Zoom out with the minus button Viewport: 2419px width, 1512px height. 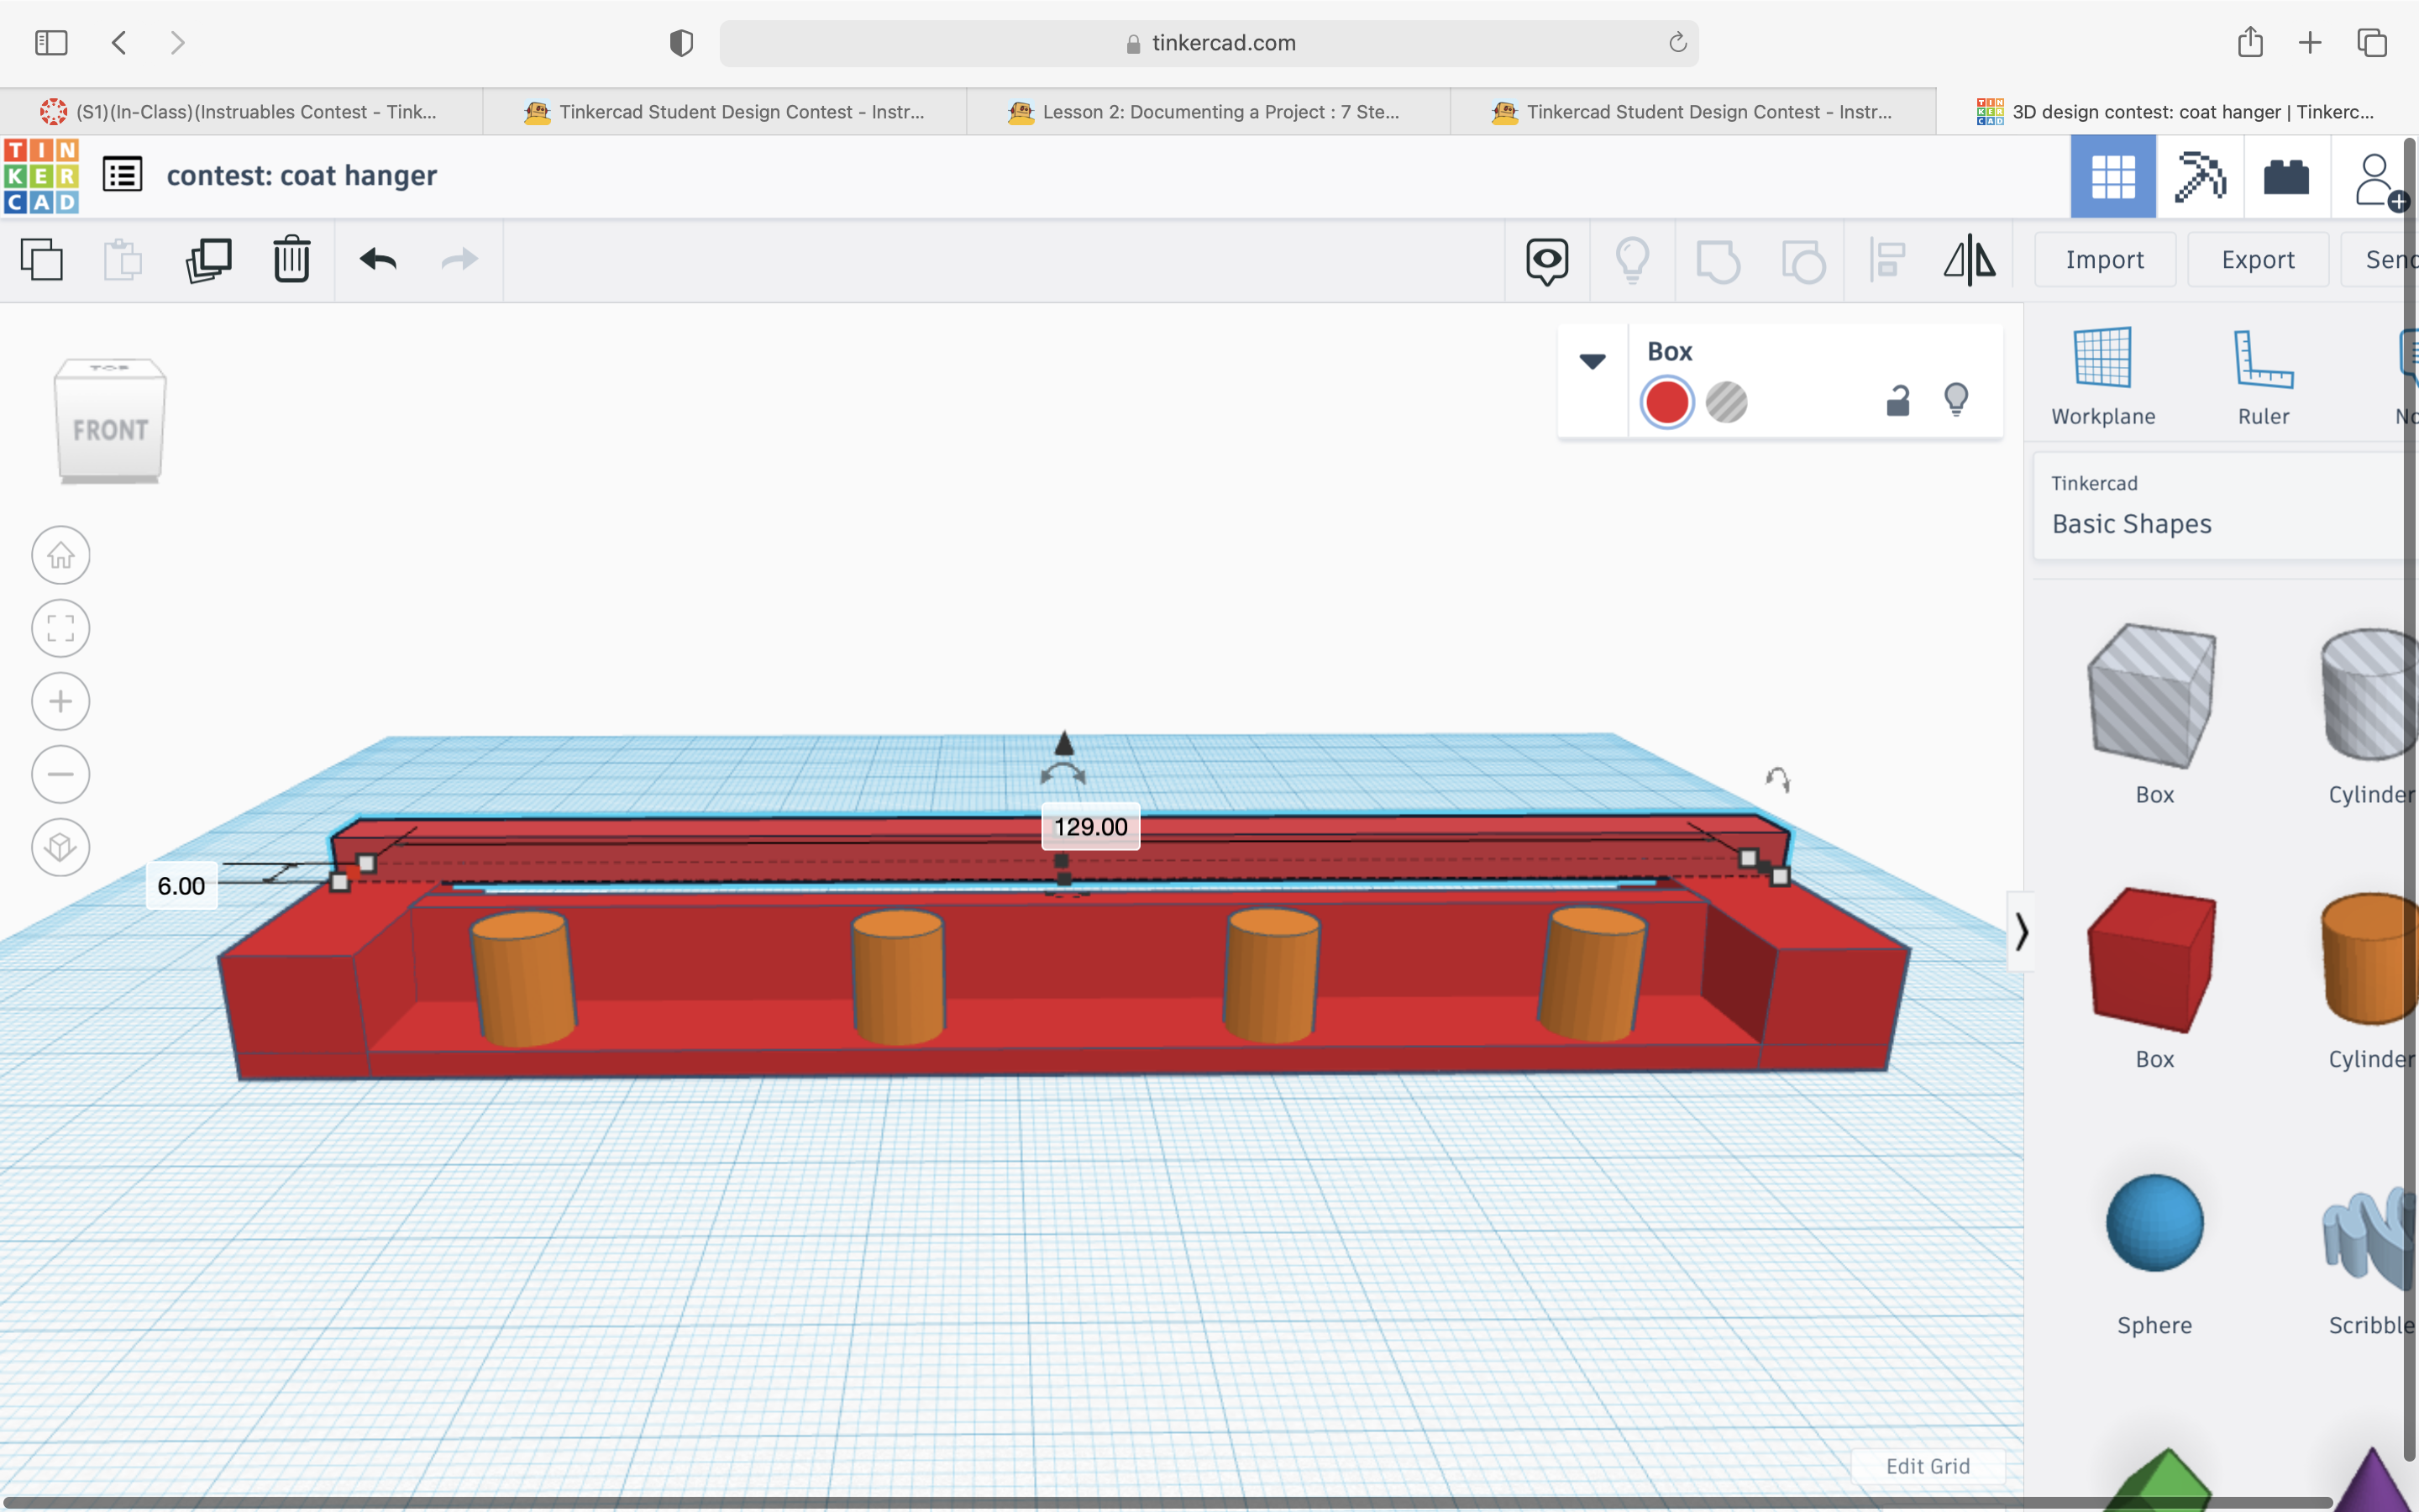point(61,774)
